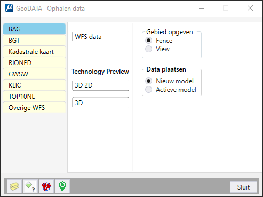This screenshot has height=197, width=263.
Task: Click the WFS data button
Action: coord(101,37)
